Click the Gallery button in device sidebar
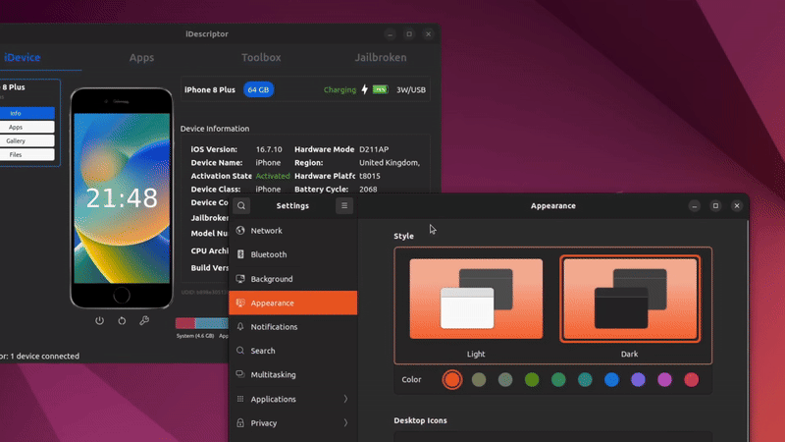 (x=27, y=140)
